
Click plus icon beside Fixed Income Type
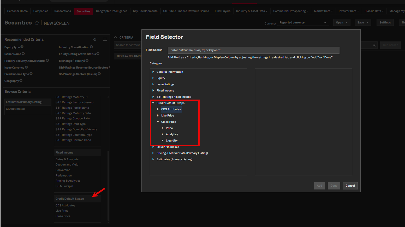[x=31, y=74]
